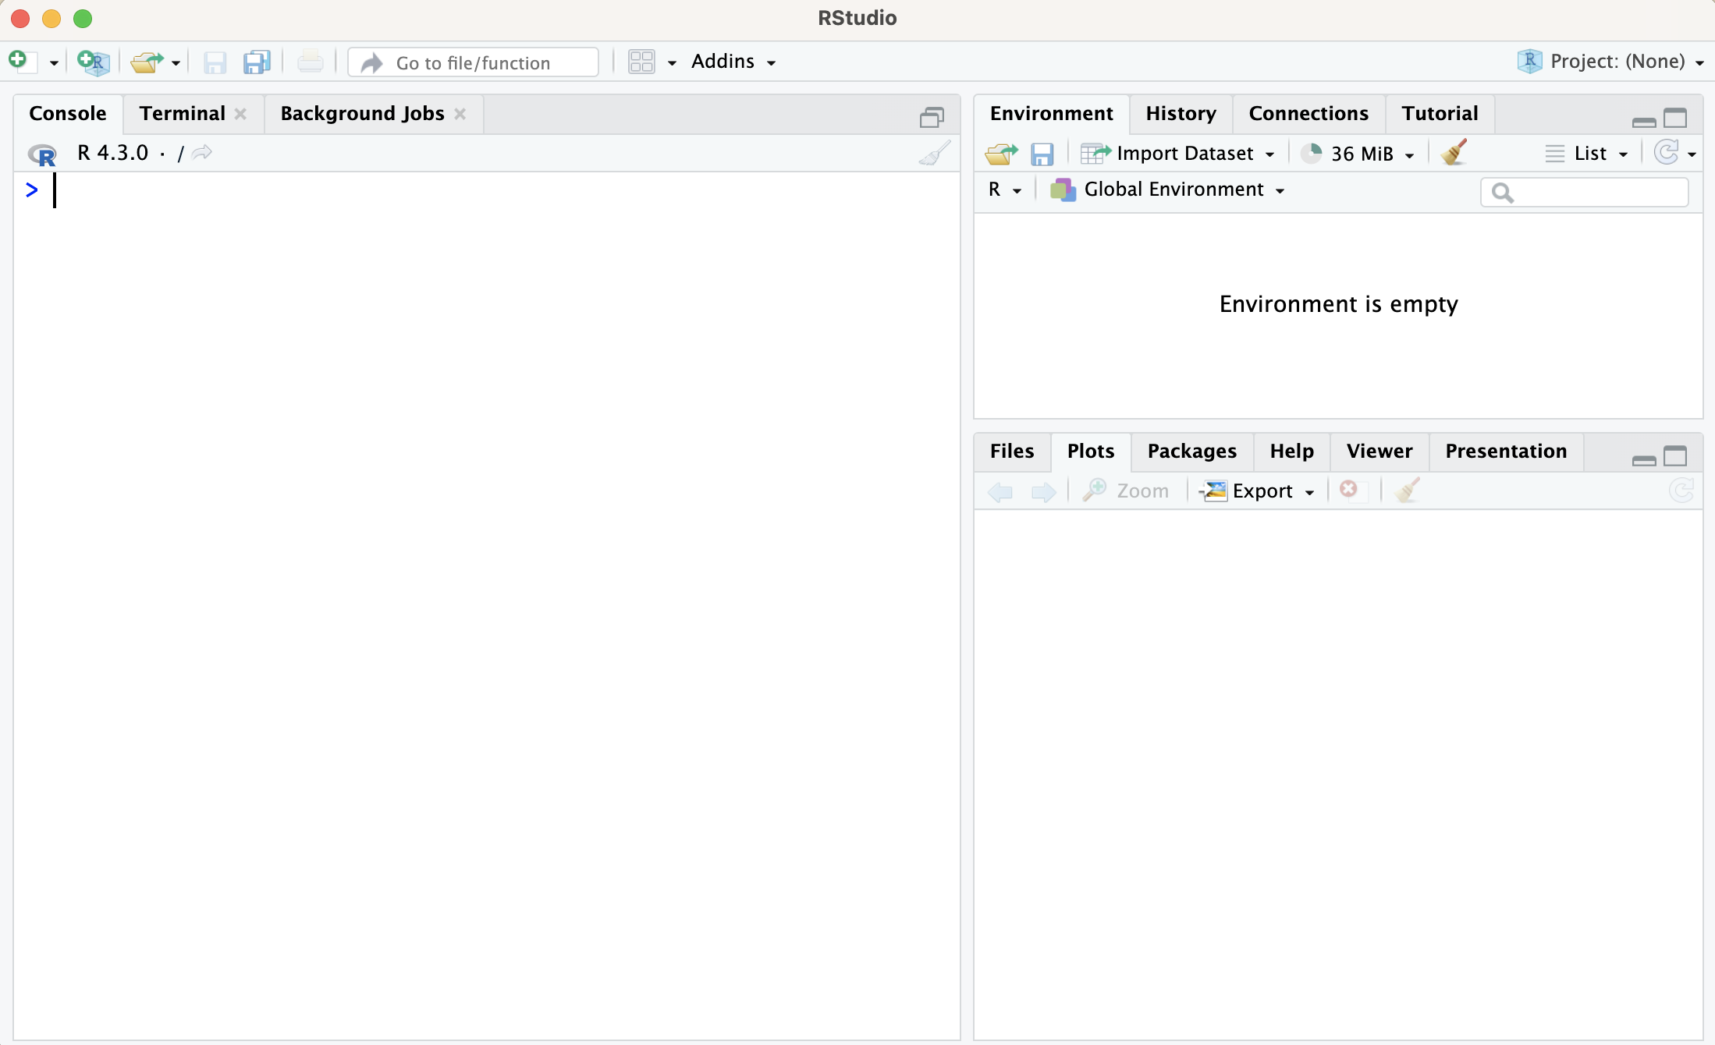Click Load Workspace icon in Environment pane

(x=1001, y=154)
